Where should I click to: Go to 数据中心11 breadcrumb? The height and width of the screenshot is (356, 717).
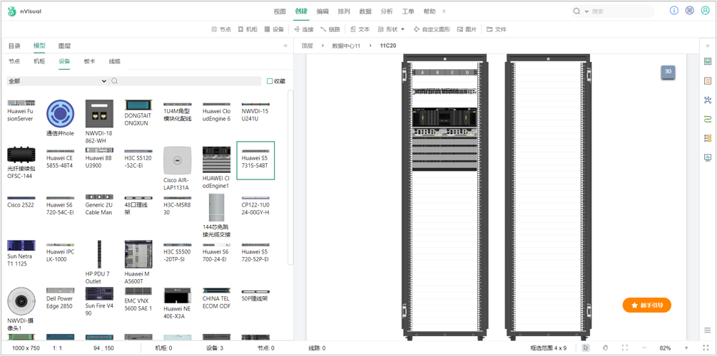346,46
